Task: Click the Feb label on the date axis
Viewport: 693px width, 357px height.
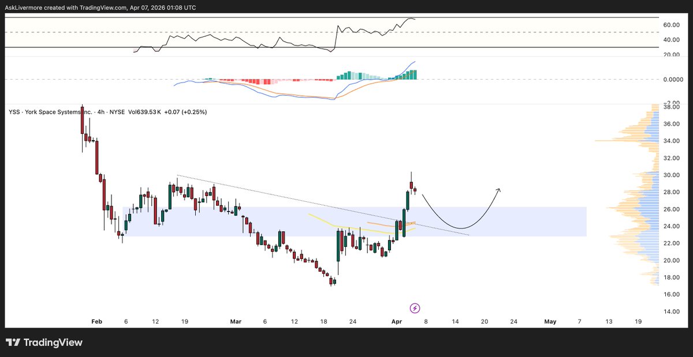Action: point(96,322)
